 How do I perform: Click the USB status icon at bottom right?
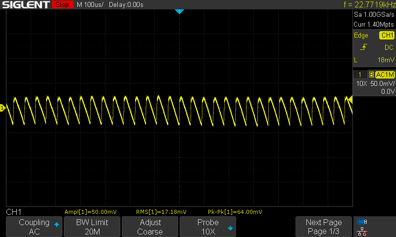coord(362,222)
